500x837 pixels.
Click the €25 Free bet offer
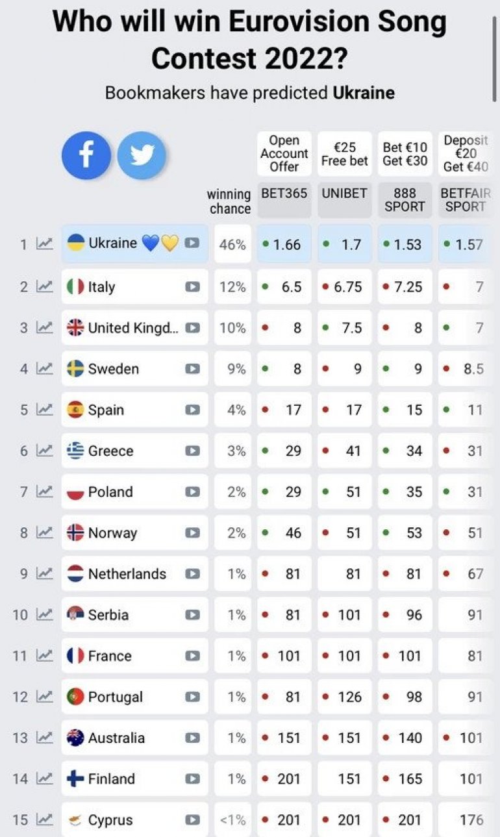[344, 154]
